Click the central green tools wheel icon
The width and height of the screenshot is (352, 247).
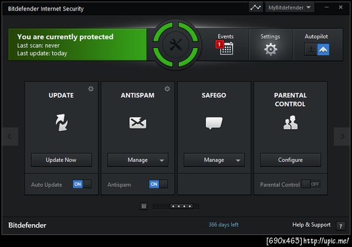coord(176,45)
